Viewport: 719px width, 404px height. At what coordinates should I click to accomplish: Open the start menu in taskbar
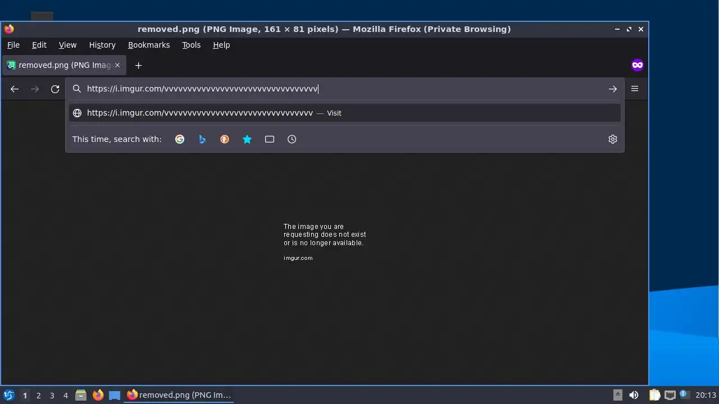tap(8, 395)
